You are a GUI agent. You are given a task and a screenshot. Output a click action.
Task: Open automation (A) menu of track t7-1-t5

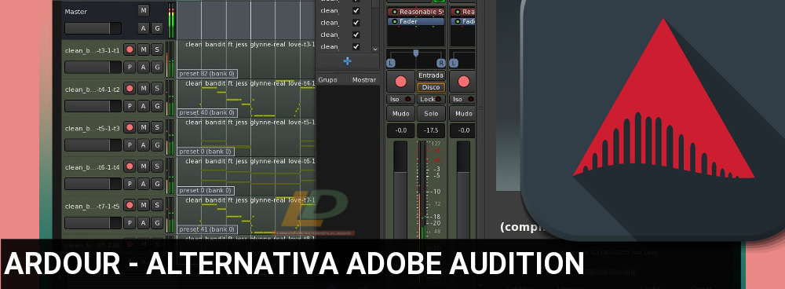(143, 223)
